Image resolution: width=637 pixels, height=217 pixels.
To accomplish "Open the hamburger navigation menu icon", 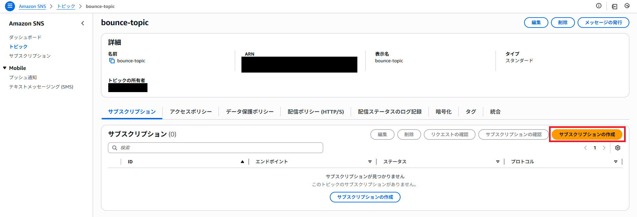I will point(10,6).
